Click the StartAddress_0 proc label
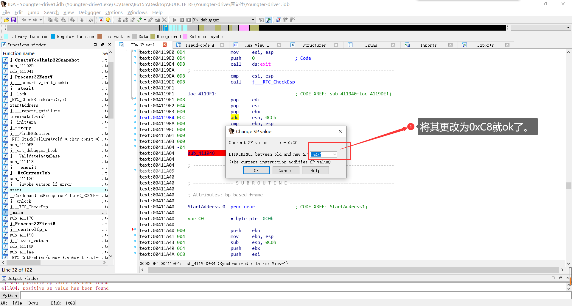This screenshot has height=306, width=572. click(206, 207)
